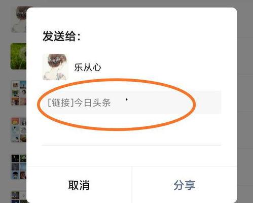Image resolution: width=253 pixels, height=203 pixels.
Task: Tap the 分享 button to send
Action: coord(185,185)
